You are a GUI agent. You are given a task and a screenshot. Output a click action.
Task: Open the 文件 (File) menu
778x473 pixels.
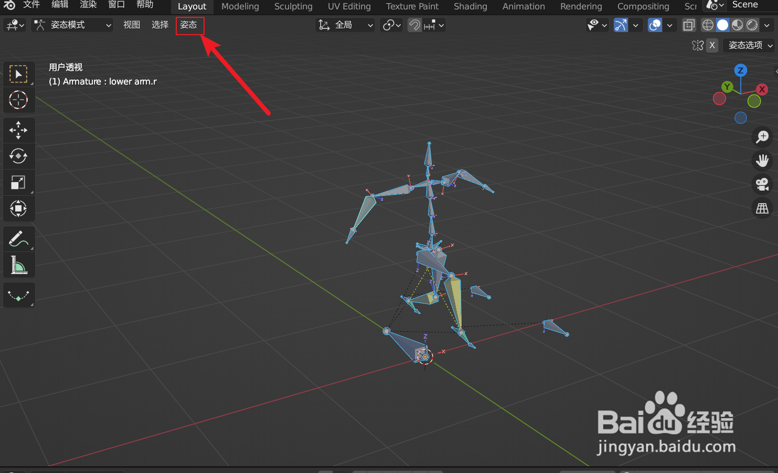pos(31,5)
